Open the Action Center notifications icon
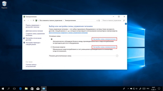 [159, 89]
